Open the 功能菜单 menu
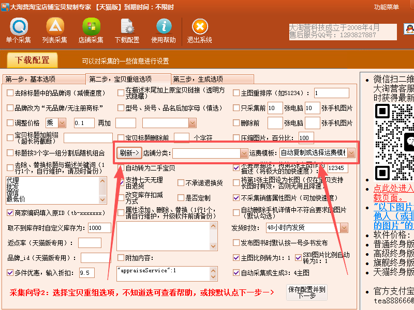 (386, 7)
